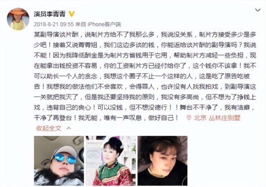This screenshot has width=266, height=187.
Task: Click the 来自 label before iPhone客户端
Action: [80, 24]
